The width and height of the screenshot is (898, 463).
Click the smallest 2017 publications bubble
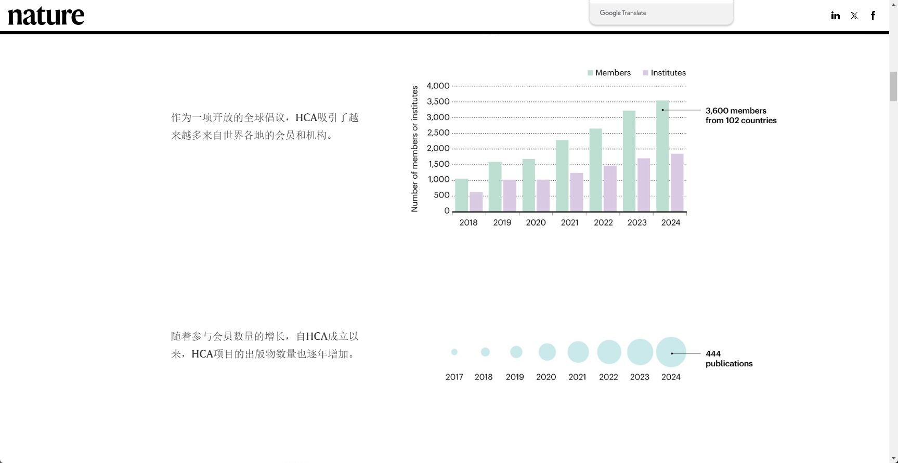tap(454, 352)
